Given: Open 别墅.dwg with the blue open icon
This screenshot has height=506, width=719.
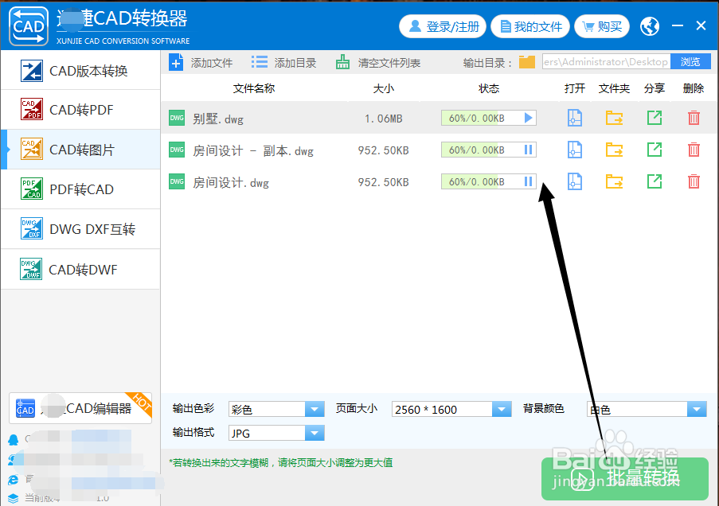Looking at the screenshot, I should pos(575,117).
